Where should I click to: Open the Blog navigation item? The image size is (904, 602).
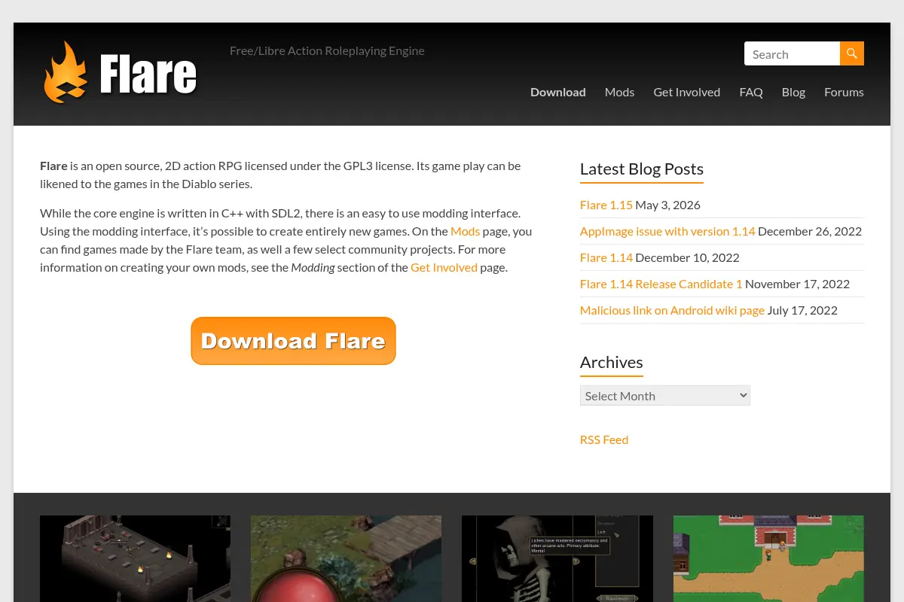click(x=793, y=92)
